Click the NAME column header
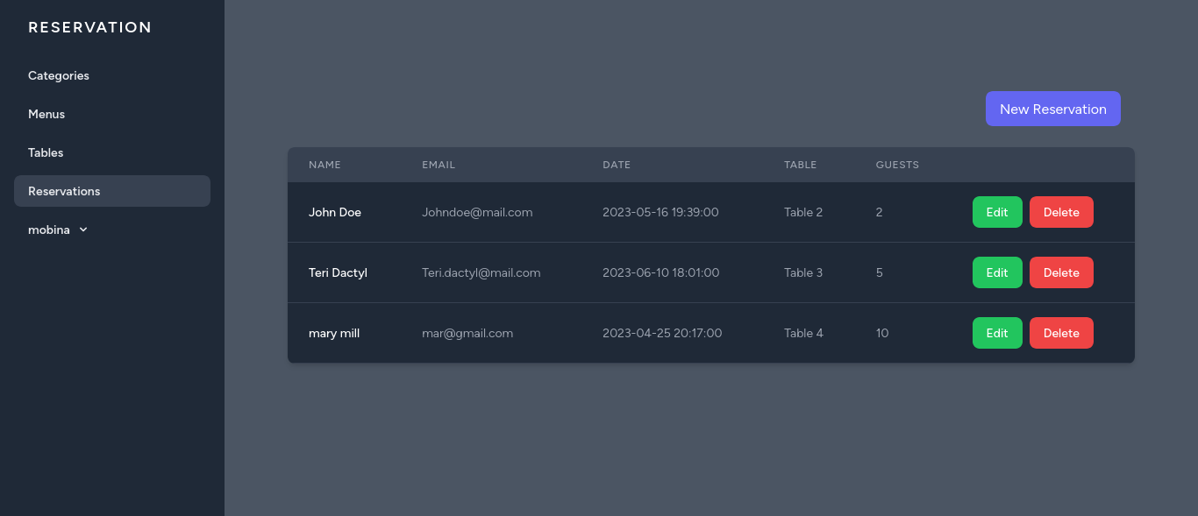The width and height of the screenshot is (1198, 516). click(x=324, y=165)
